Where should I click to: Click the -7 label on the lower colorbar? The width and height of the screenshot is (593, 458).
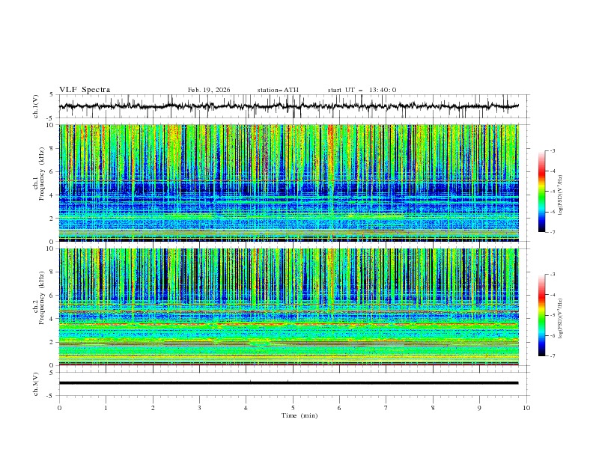tap(553, 356)
